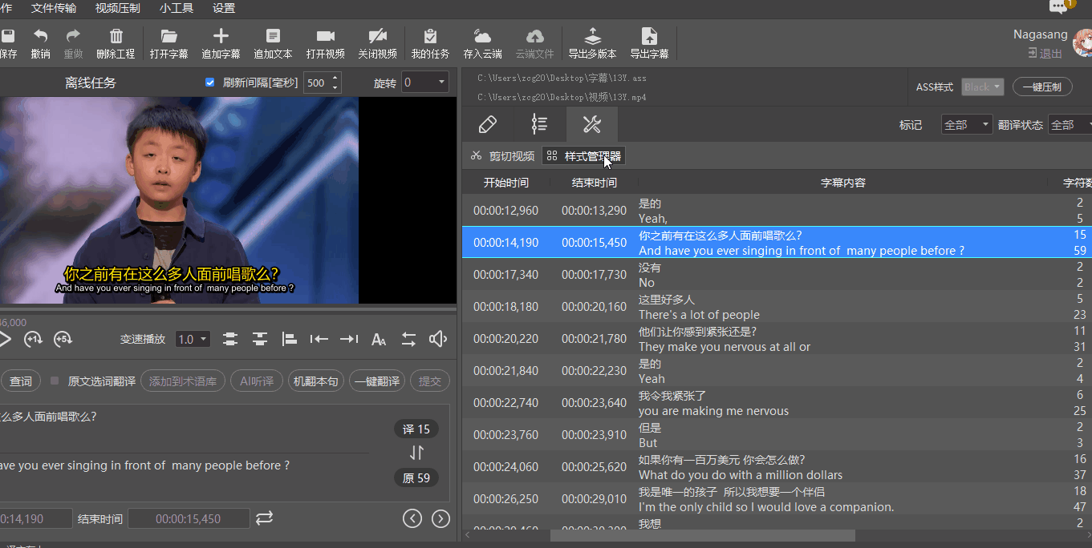This screenshot has height=548, width=1092.
Task: Open the 翻译状态 dropdown
Action: tap(1071, 125)
